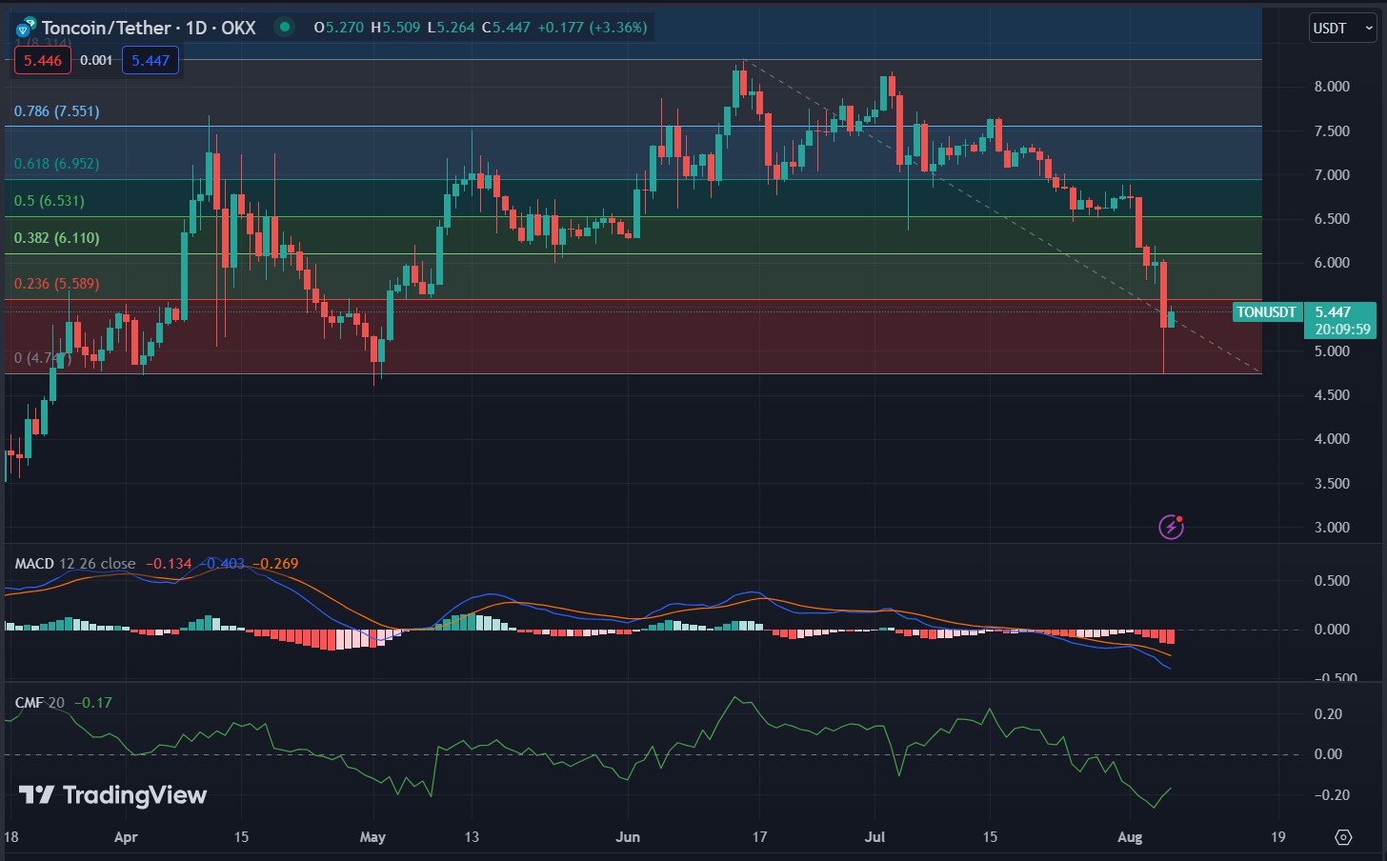1387x861 pixels.
Task: Click the TONUSDT current price tag
Action: [1267, 312]
